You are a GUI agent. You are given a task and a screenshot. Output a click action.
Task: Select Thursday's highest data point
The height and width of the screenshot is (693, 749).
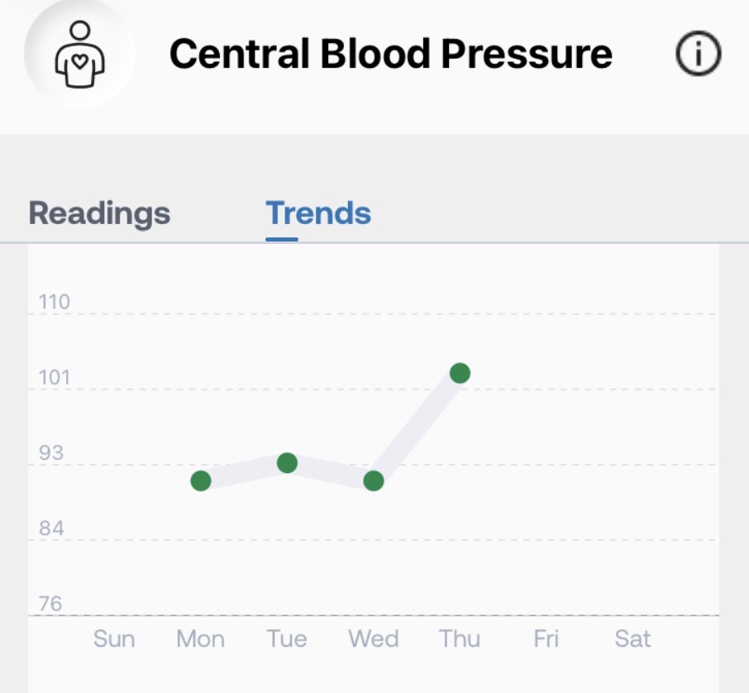pos(460,373)
